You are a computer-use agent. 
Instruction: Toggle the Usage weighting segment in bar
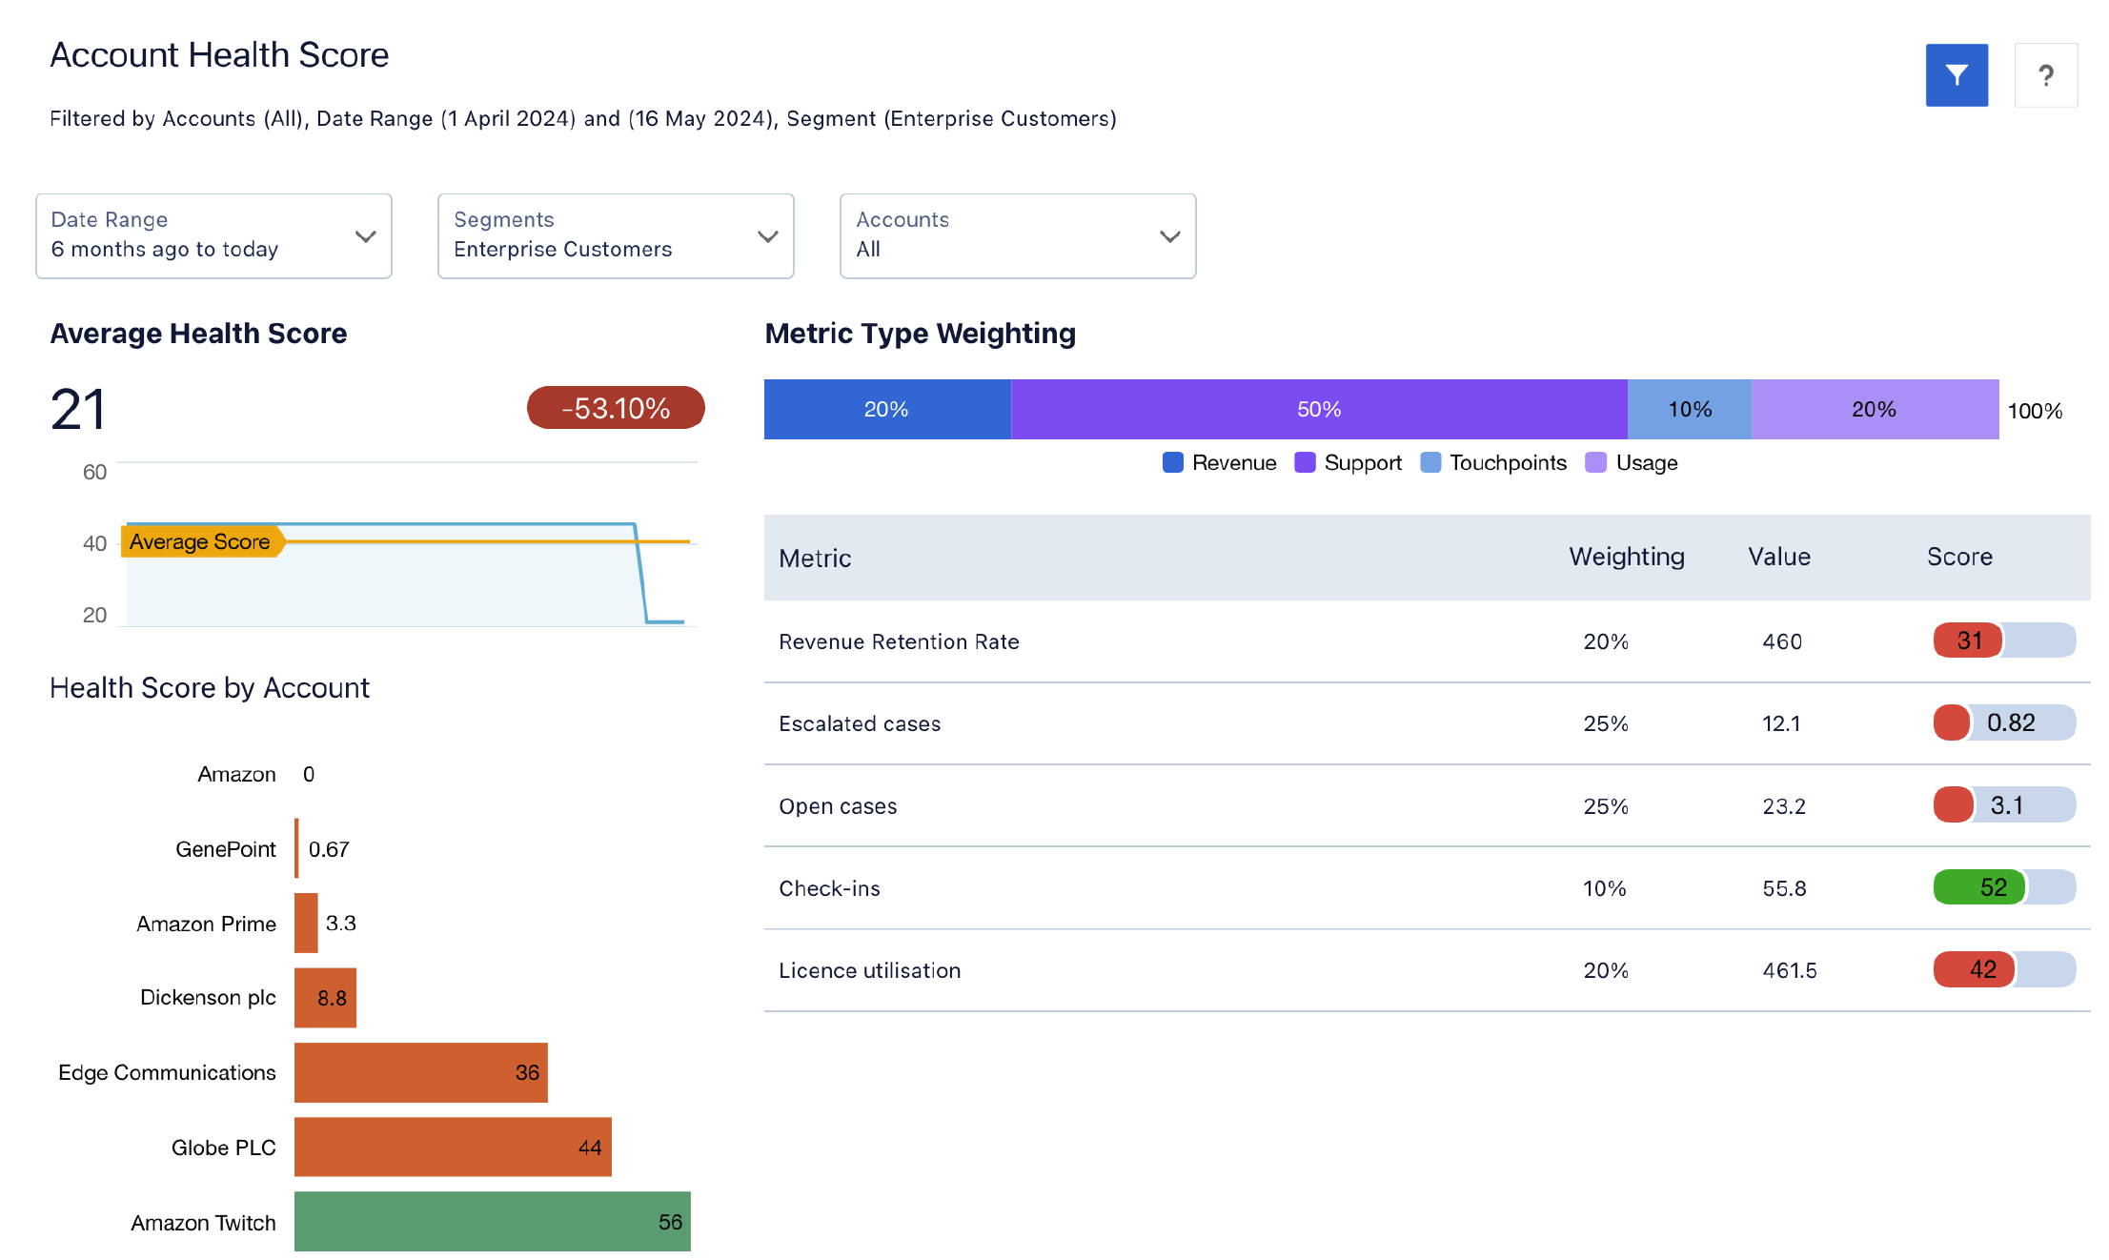point(1871,408)
